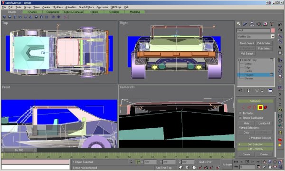
Task: Click the Mirror Selected Objects icon
Action: pyautogui.click(x=280, y=116)
